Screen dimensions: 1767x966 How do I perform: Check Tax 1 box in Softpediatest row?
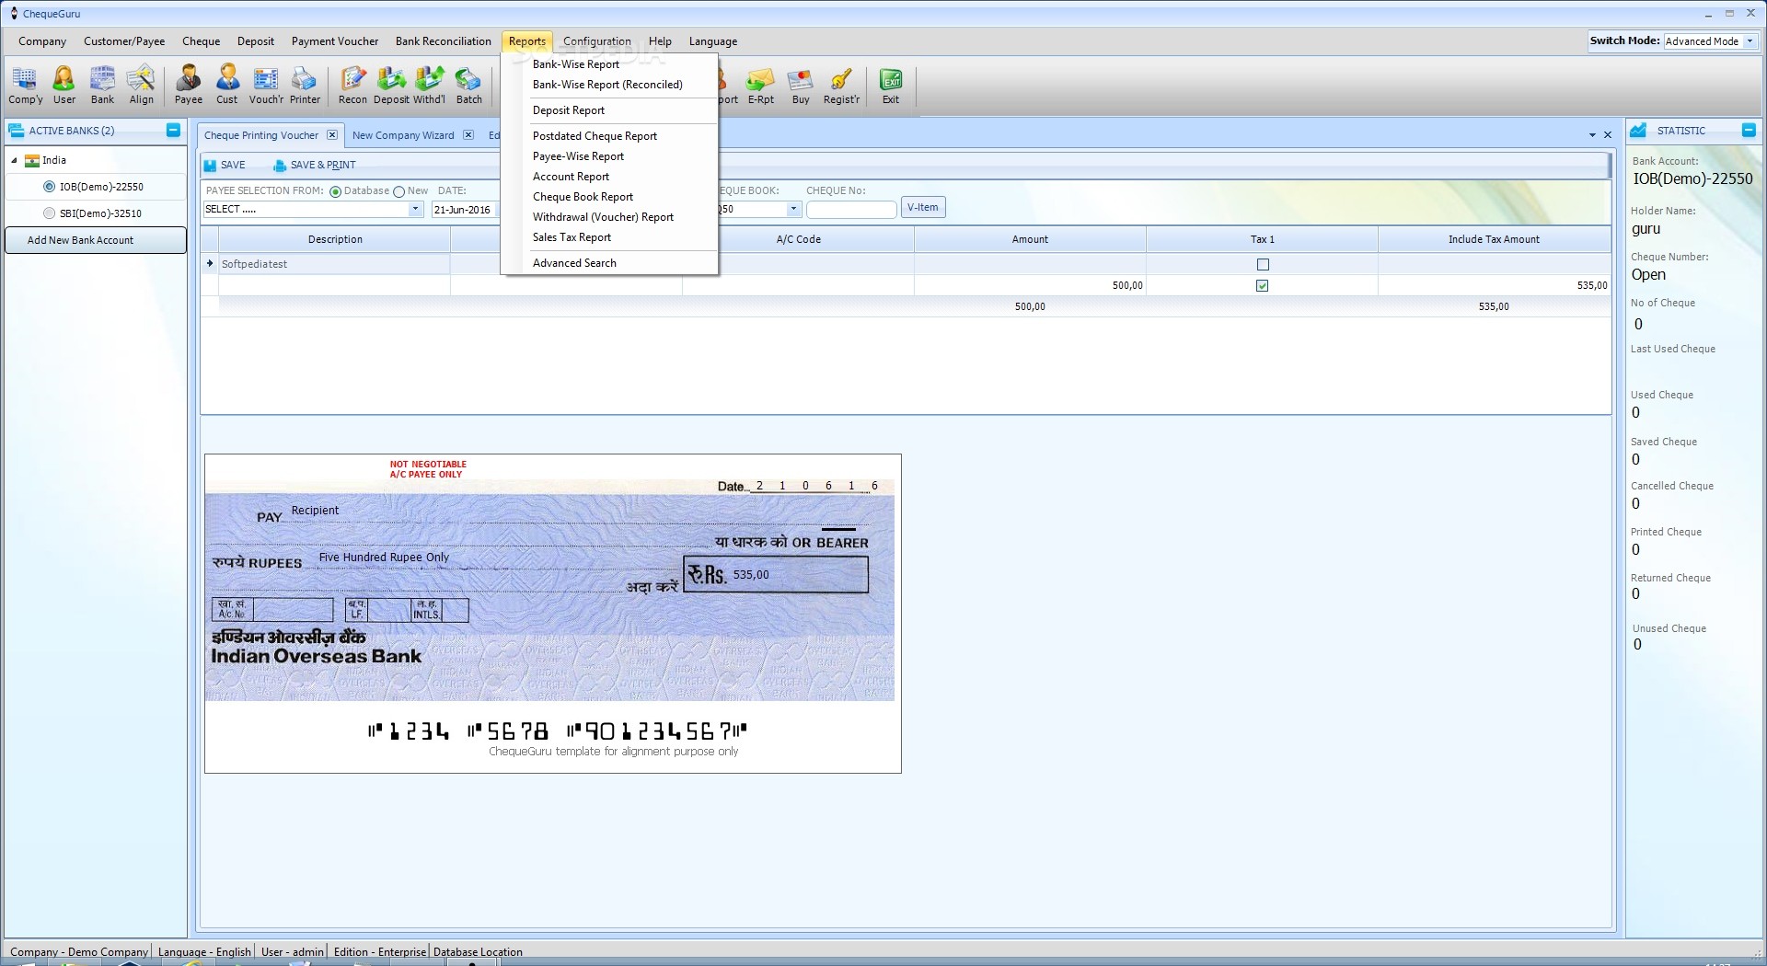[x=1263, y=265]
